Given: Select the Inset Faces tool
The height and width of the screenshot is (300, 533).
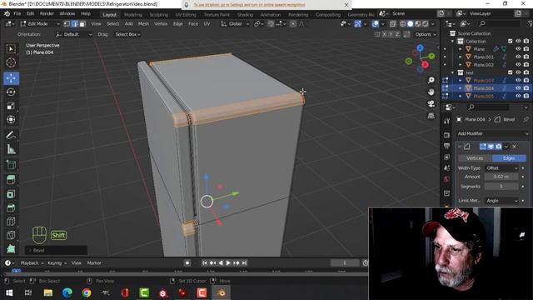Looking at the screenshot, I should (11, 194).
